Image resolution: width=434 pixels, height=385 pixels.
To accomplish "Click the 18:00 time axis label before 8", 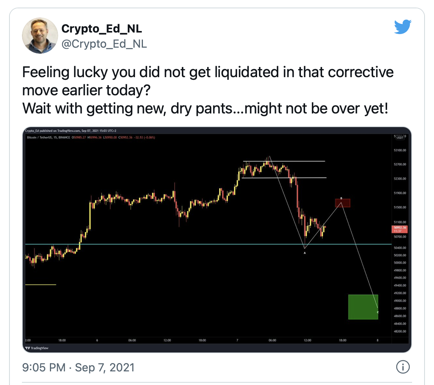I will click(x=343, y=340).
